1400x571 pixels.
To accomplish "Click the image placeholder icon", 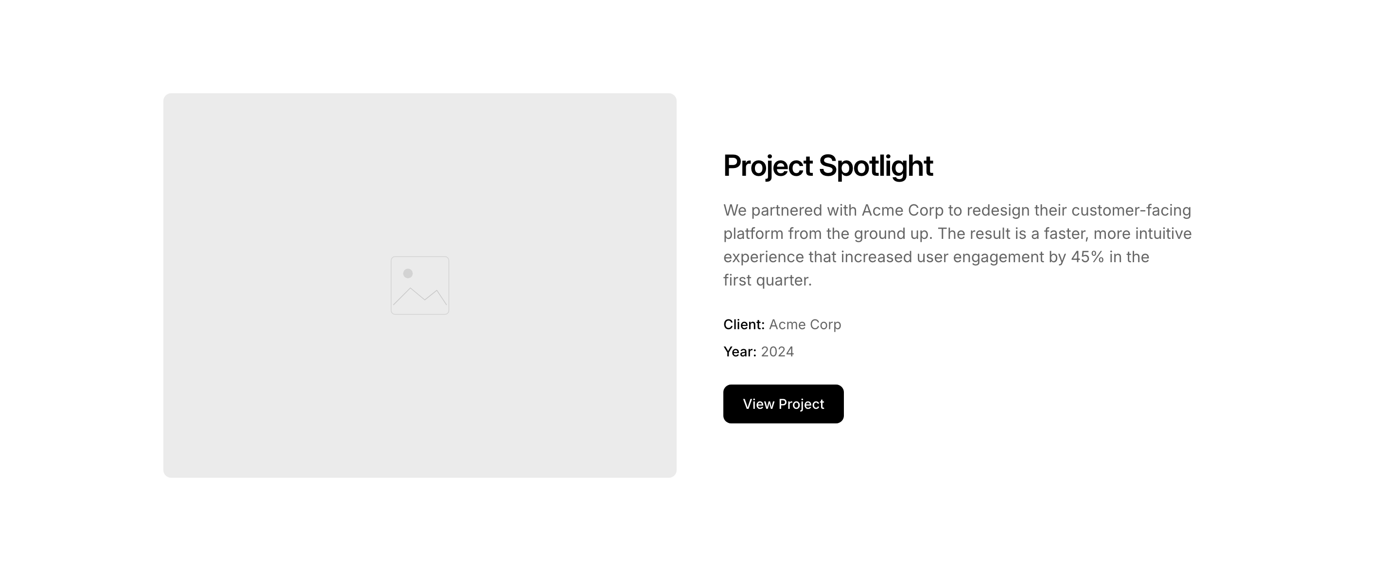I will [x=420, y=285].
